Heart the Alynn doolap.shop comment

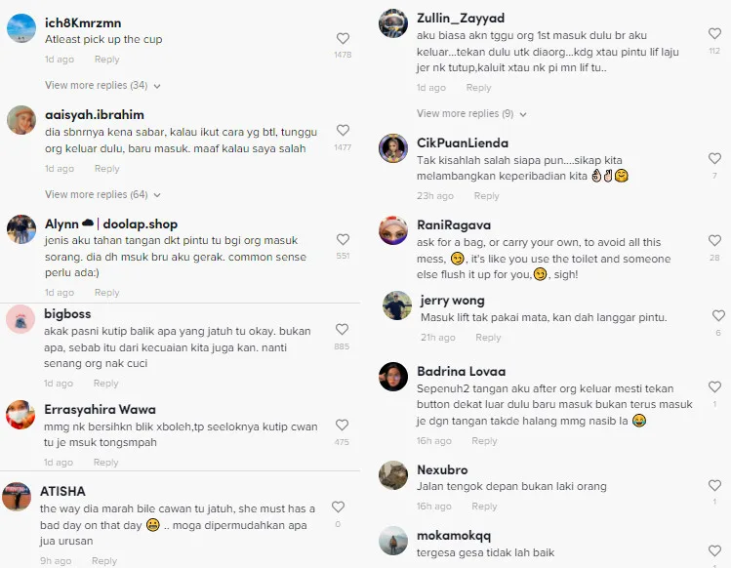343,240
